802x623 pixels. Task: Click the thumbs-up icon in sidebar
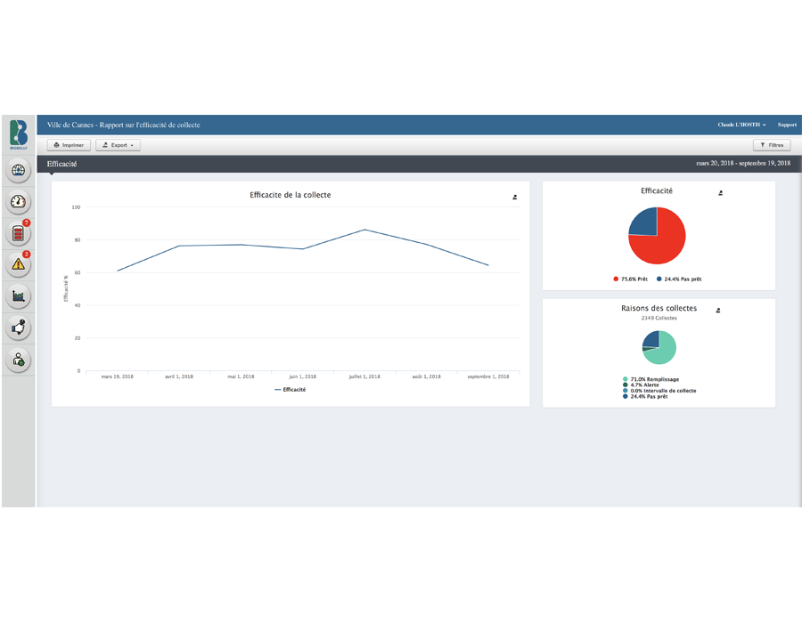click(19, 328)
